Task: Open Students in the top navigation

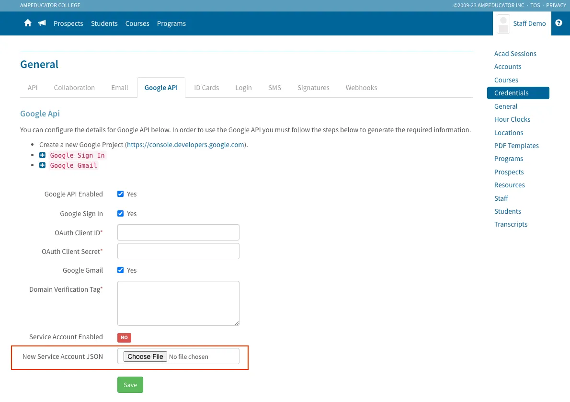Action: click(104, 23)
